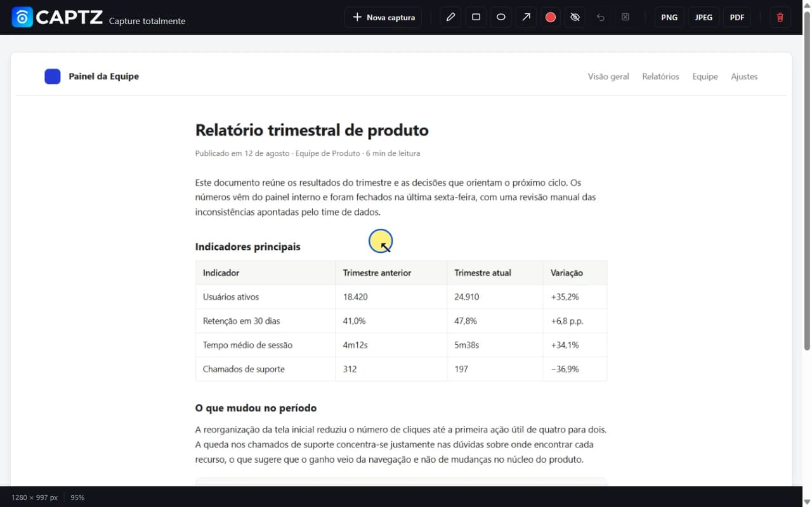Open the Equipe nav item
Screen dimensions: 812x507
(x=705, y=77)
